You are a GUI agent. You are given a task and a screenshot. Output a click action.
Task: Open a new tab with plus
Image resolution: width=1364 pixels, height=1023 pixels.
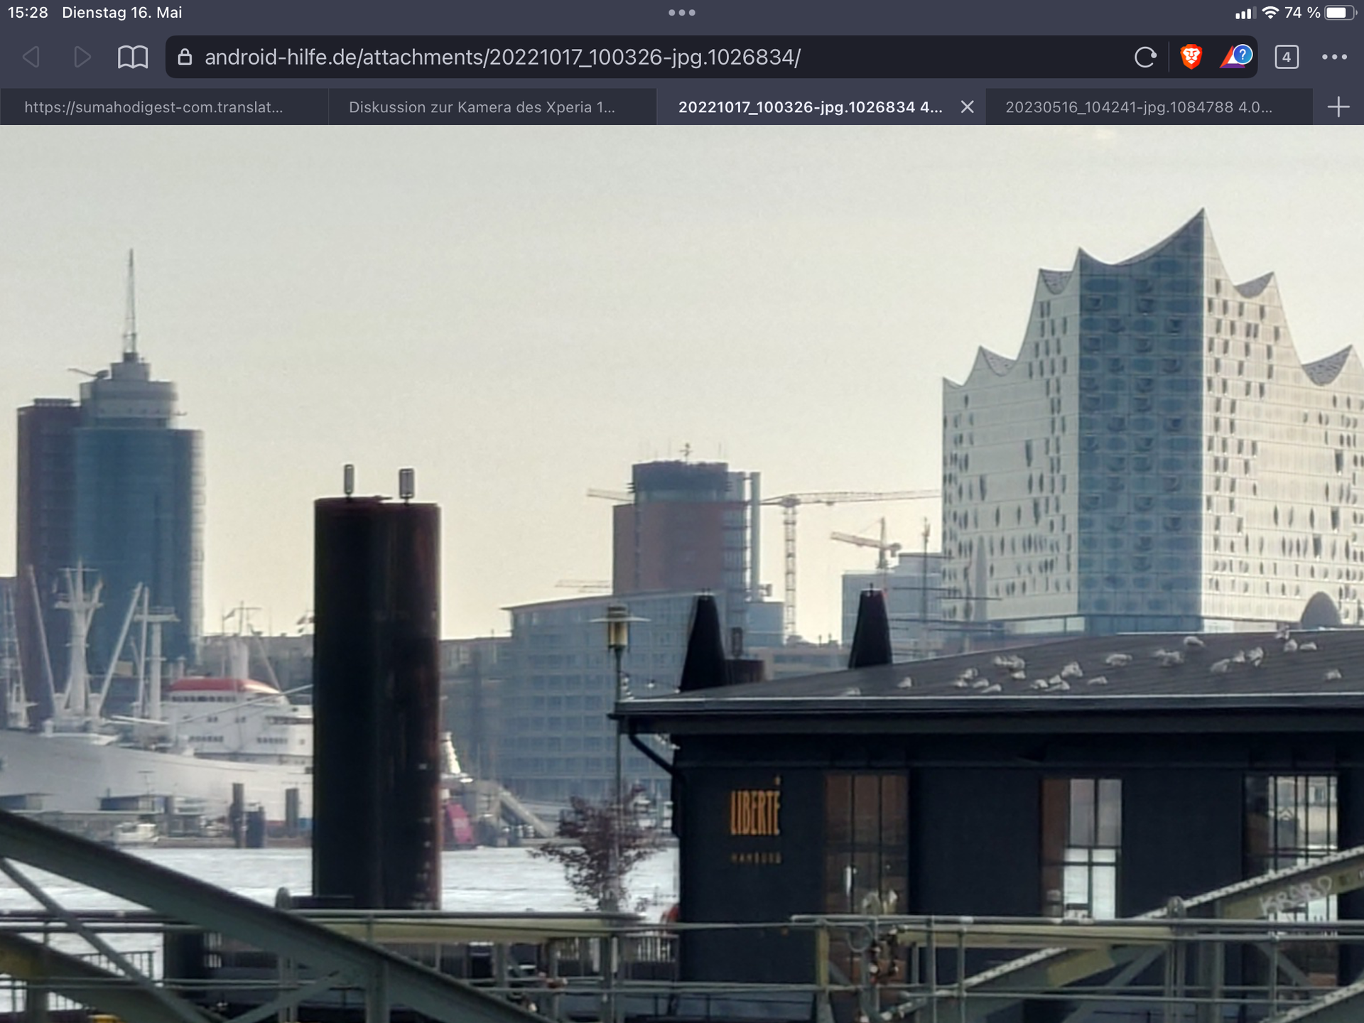[x=1338, y=107]
